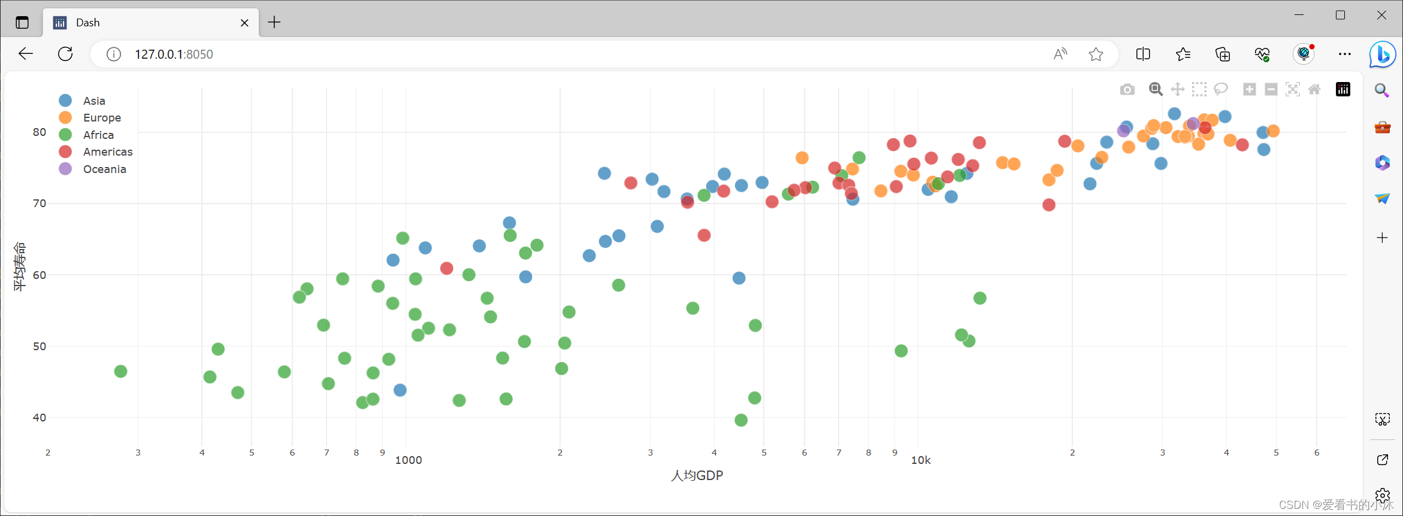Image resolution: width=1403 pixels, height=516 pixels.
Task: Click the 人均GDP x-axis title
Action: coord(697,475)
